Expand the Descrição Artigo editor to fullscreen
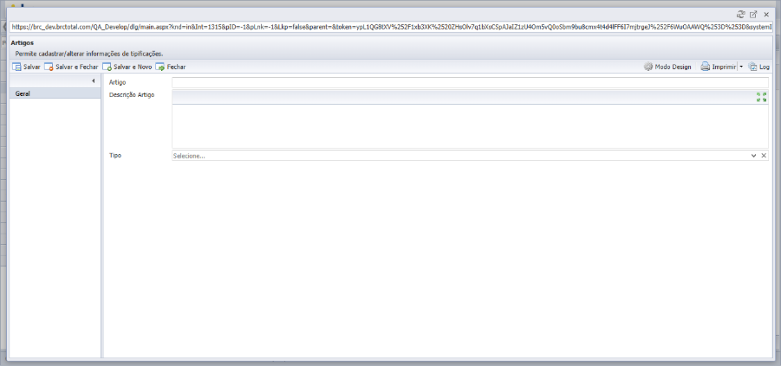This screenshot has height=366, width=781. pos(762,97)
